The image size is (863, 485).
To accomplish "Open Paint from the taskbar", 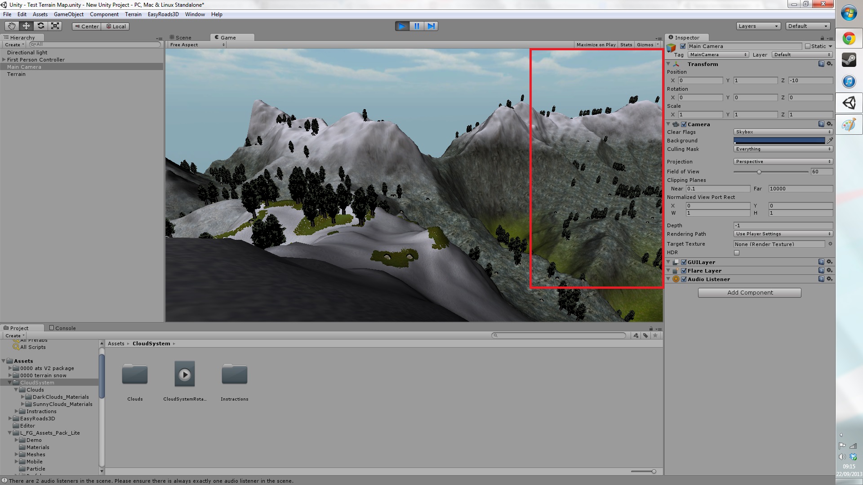I will (849, 125).
